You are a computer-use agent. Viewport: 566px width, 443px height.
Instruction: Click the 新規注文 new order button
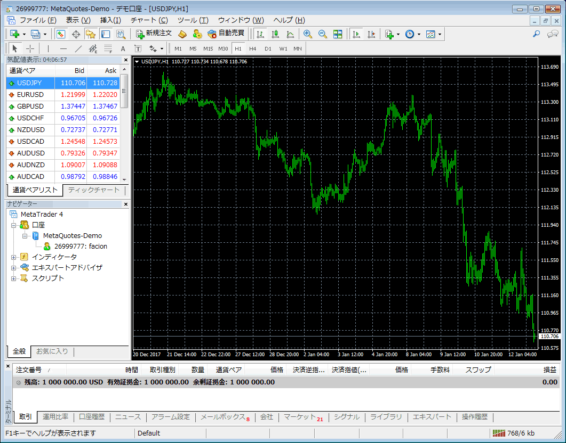click(x=154, y=34)
